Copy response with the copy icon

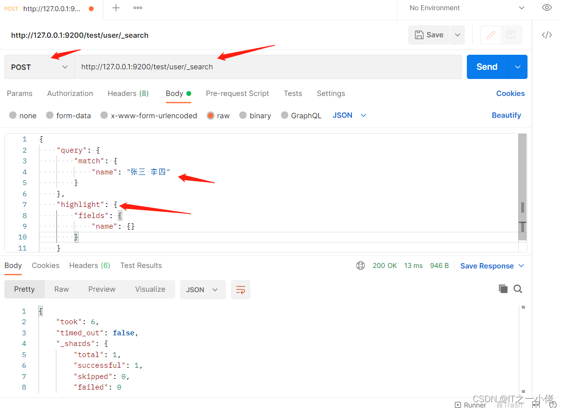click(503, 289)
